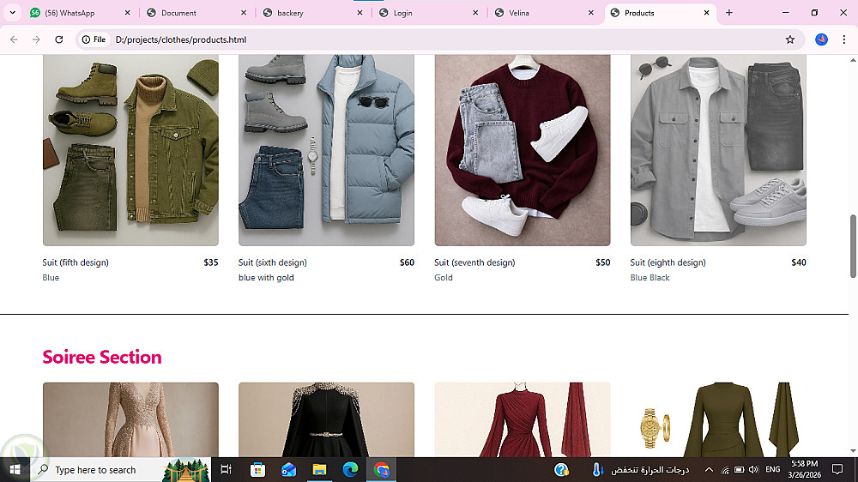This screenshot has height=482, width=858.
Task: Close the Login tab
Action: (475, 13)
